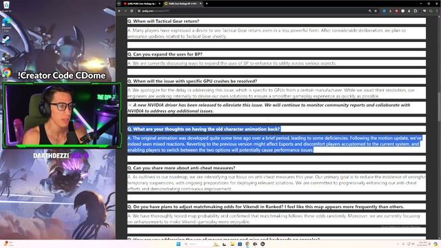Reload the current pubg.com page
Image resolution: width=441 pixels, height=248 pixels.
coord(132,11)
